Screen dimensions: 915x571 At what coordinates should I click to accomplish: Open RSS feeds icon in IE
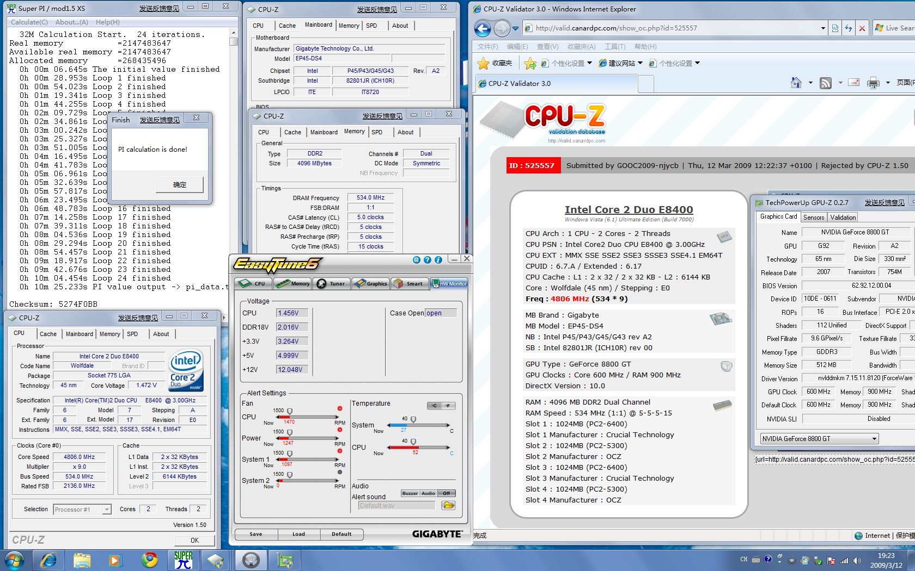[826, 83]
